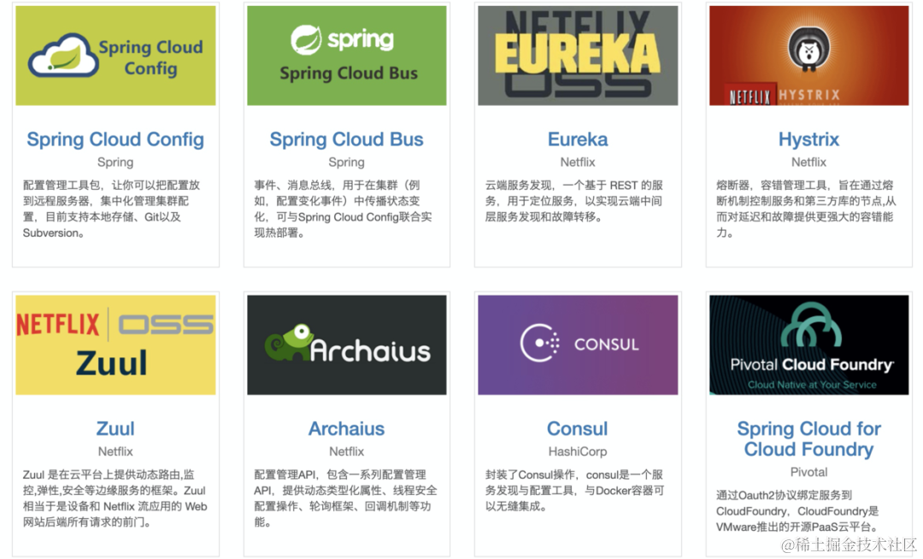Follow the Hystrix title link
This screenshot has height=559, width=923.
point(808,139)
